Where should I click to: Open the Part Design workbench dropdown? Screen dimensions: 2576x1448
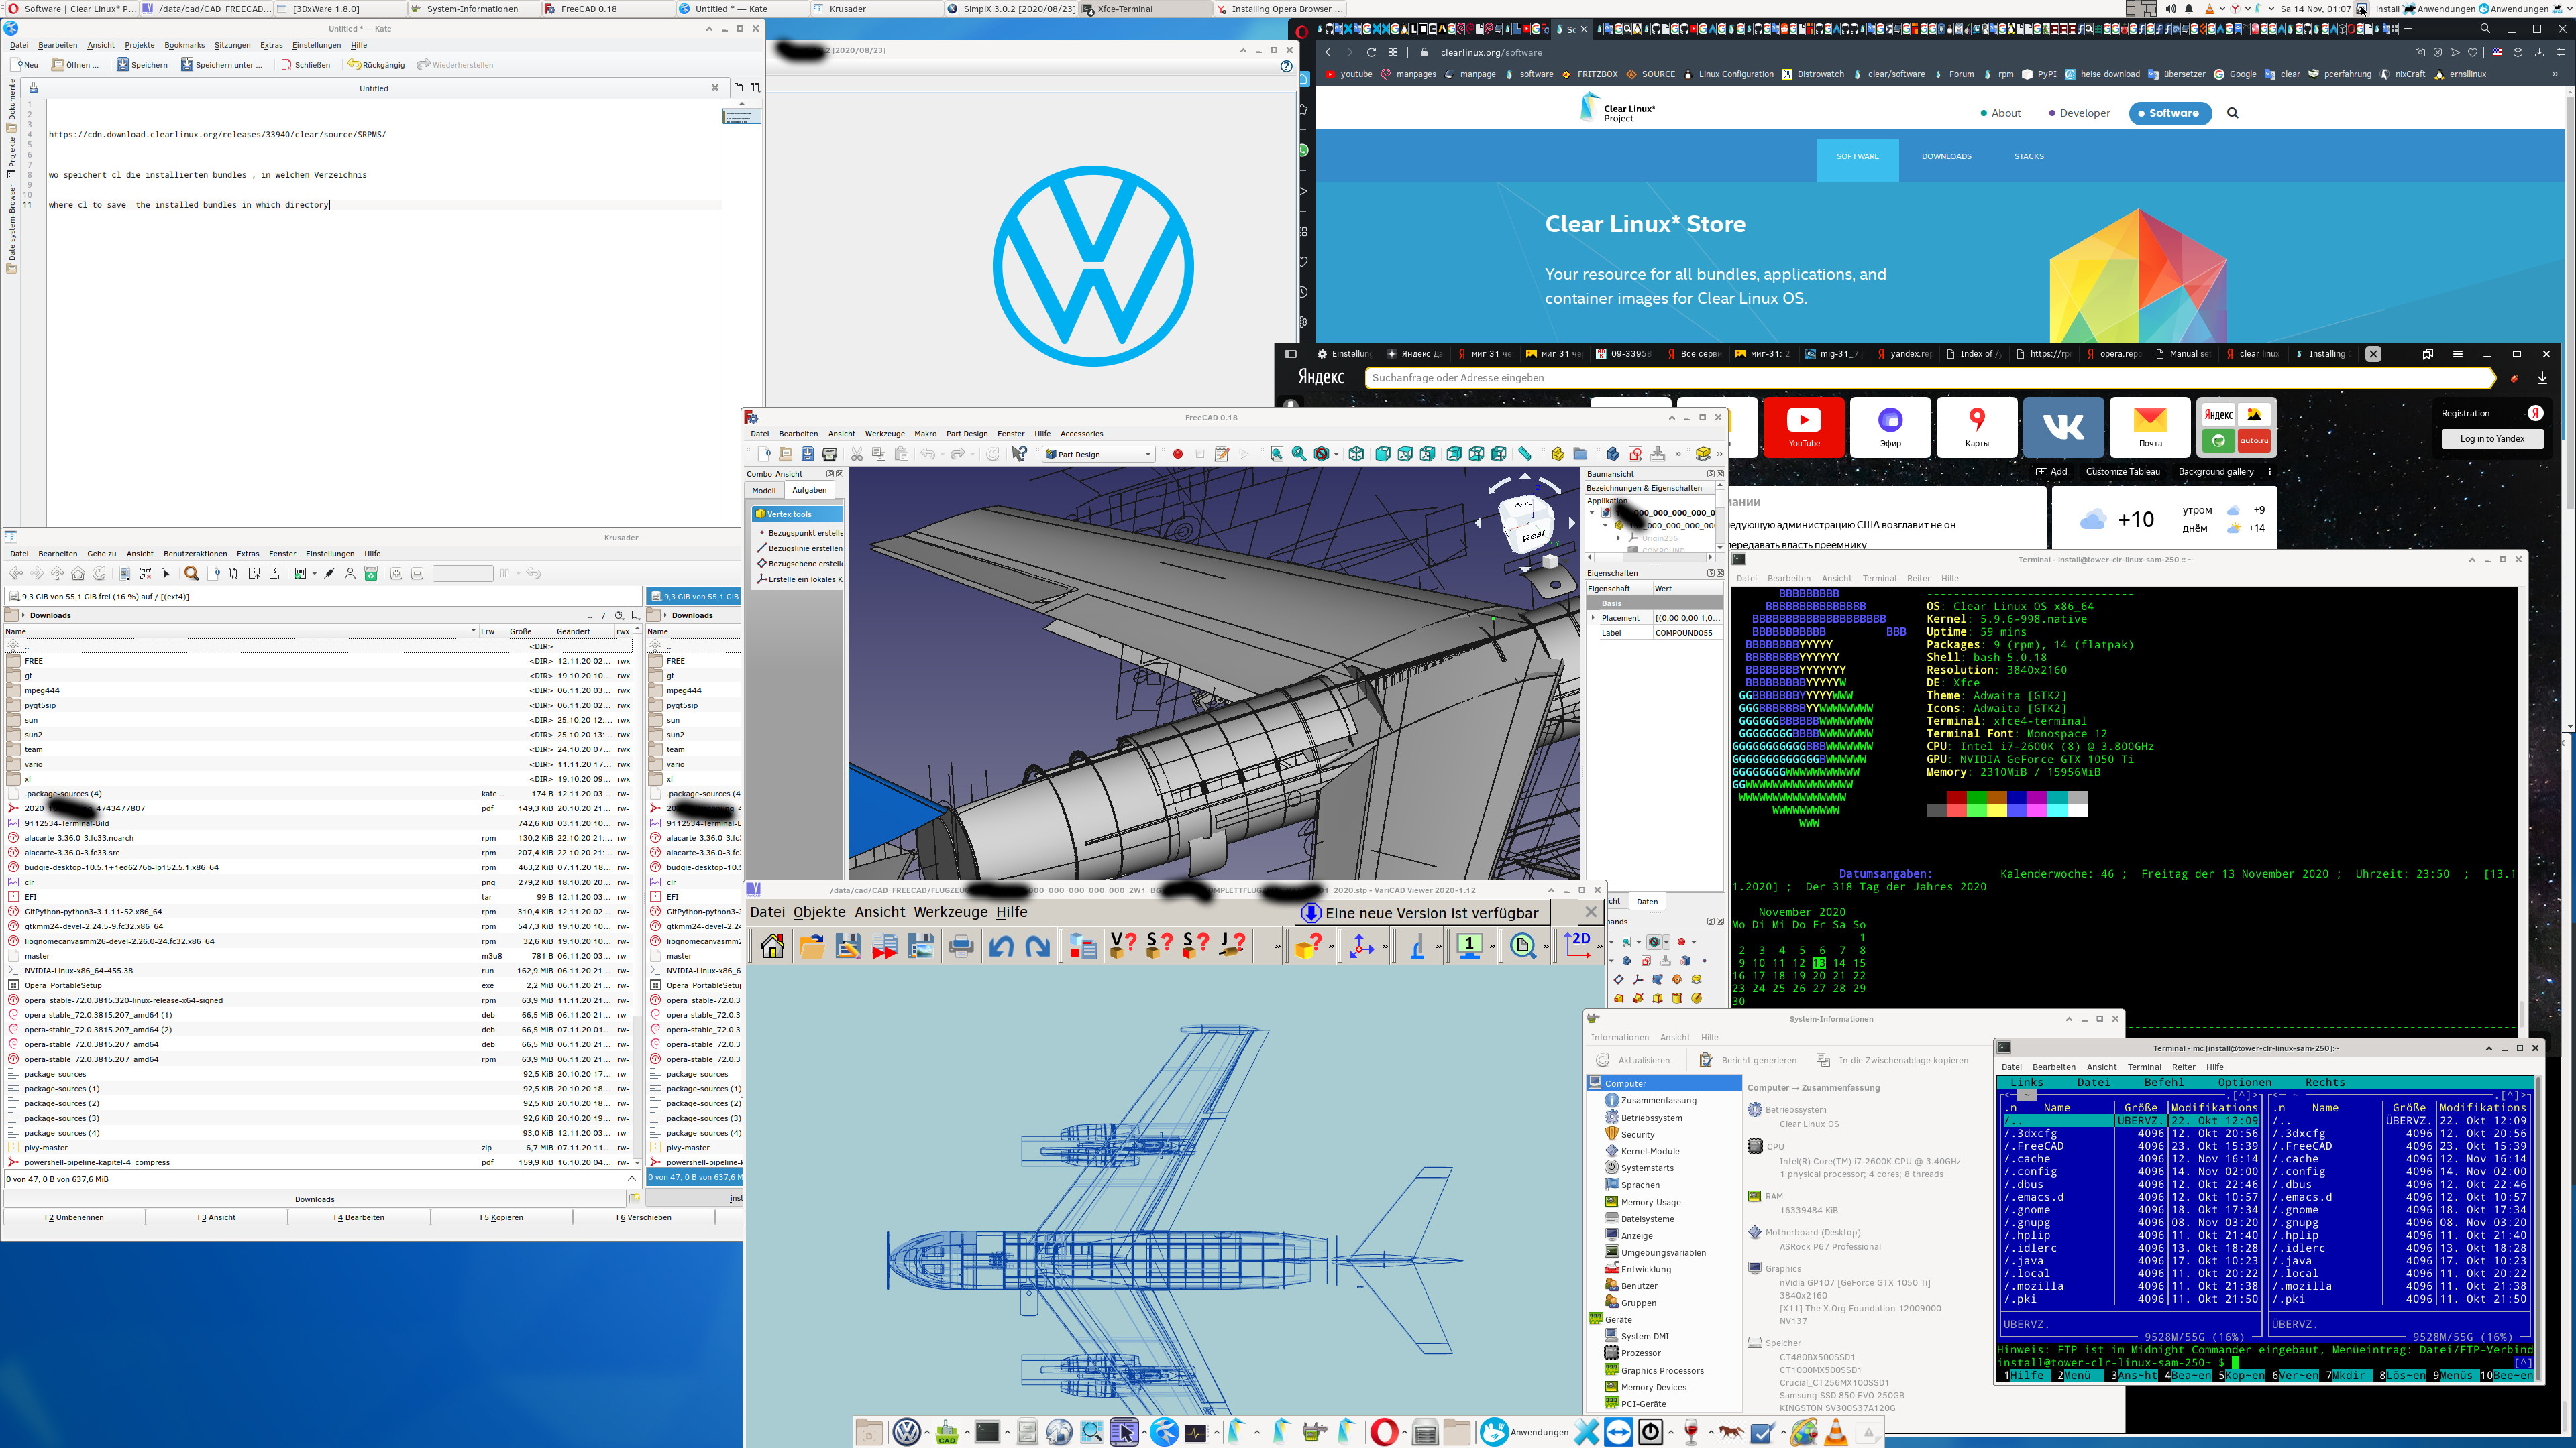(x=1098, y=454)
